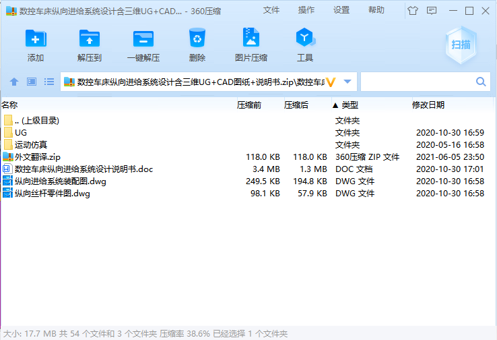Select the UG folder
497x340 pixels.
click(247, 133)
